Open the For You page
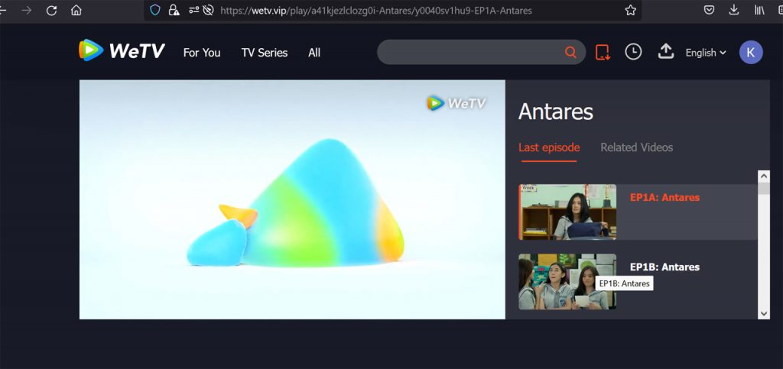 [202, 53]
